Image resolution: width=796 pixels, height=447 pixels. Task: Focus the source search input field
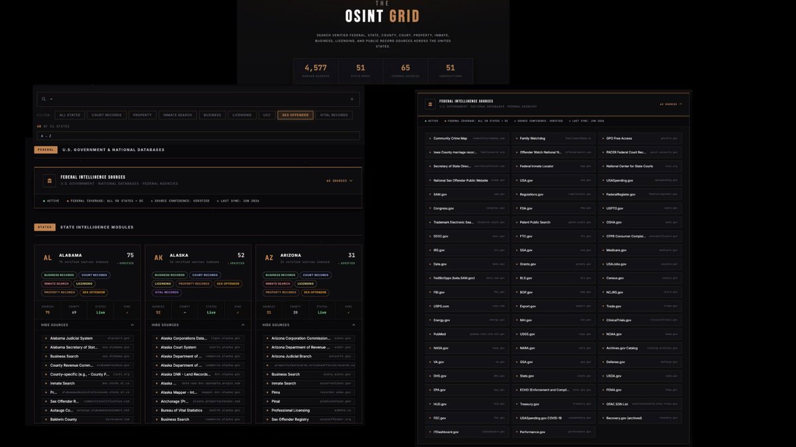pyautogui.click(x=198, y=99)
